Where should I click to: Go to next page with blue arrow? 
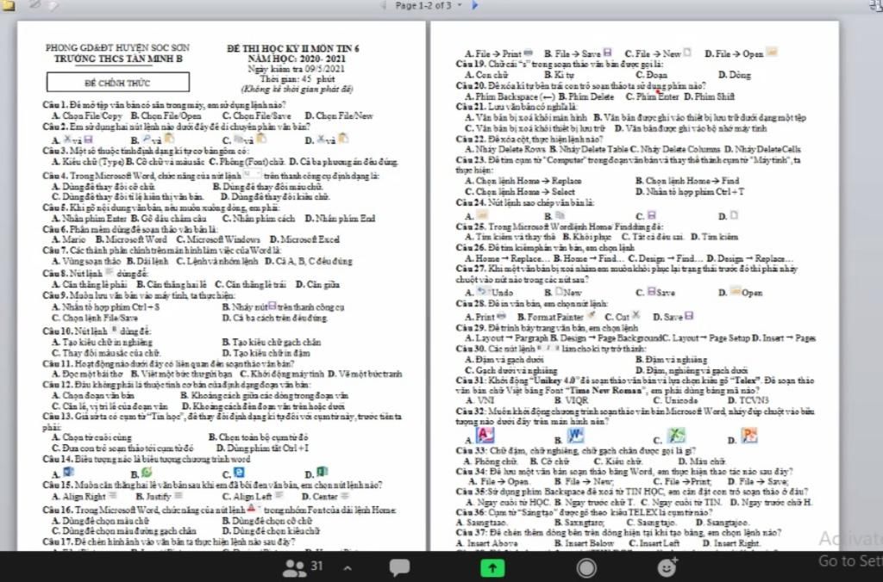(x=475, y=5)
